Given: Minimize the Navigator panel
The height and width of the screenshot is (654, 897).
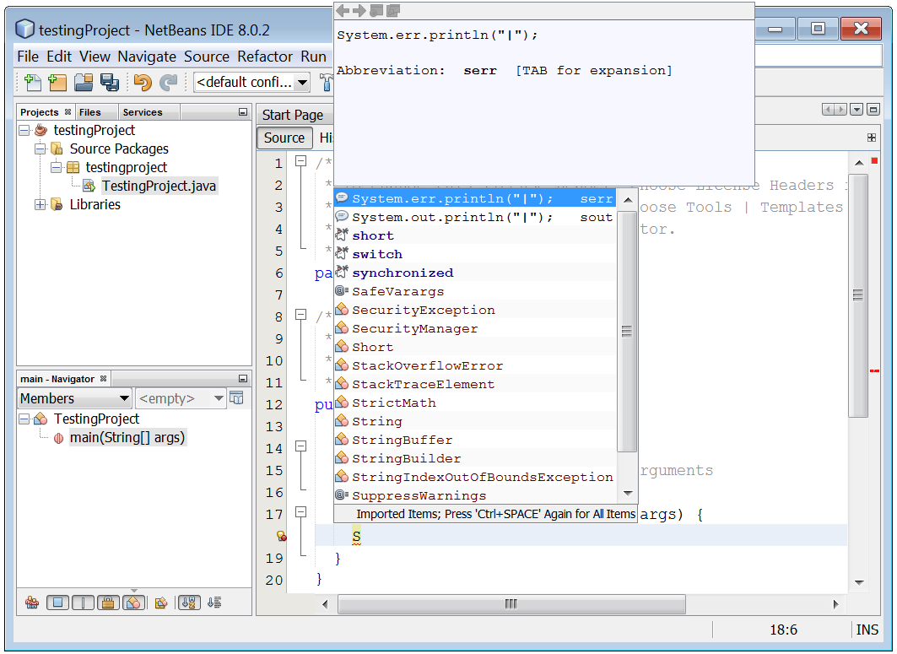Looking at the screenshot, I should point(242,379).
